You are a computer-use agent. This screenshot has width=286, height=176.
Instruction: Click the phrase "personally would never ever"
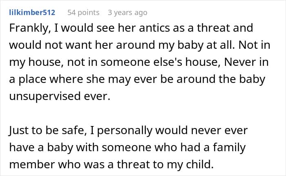click(x=172, y=130)
